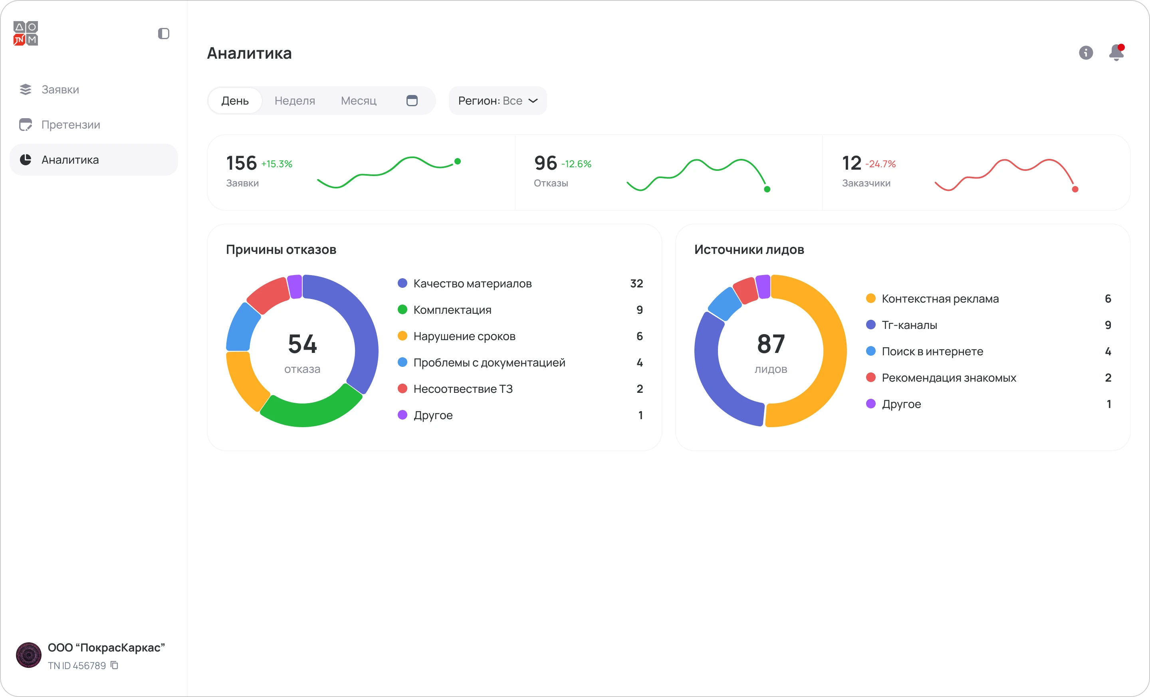Image resolution: width=1150 pixels, height=697 pixels.
Task: Click the Аналитика pie chart icon
Action: 26,160
